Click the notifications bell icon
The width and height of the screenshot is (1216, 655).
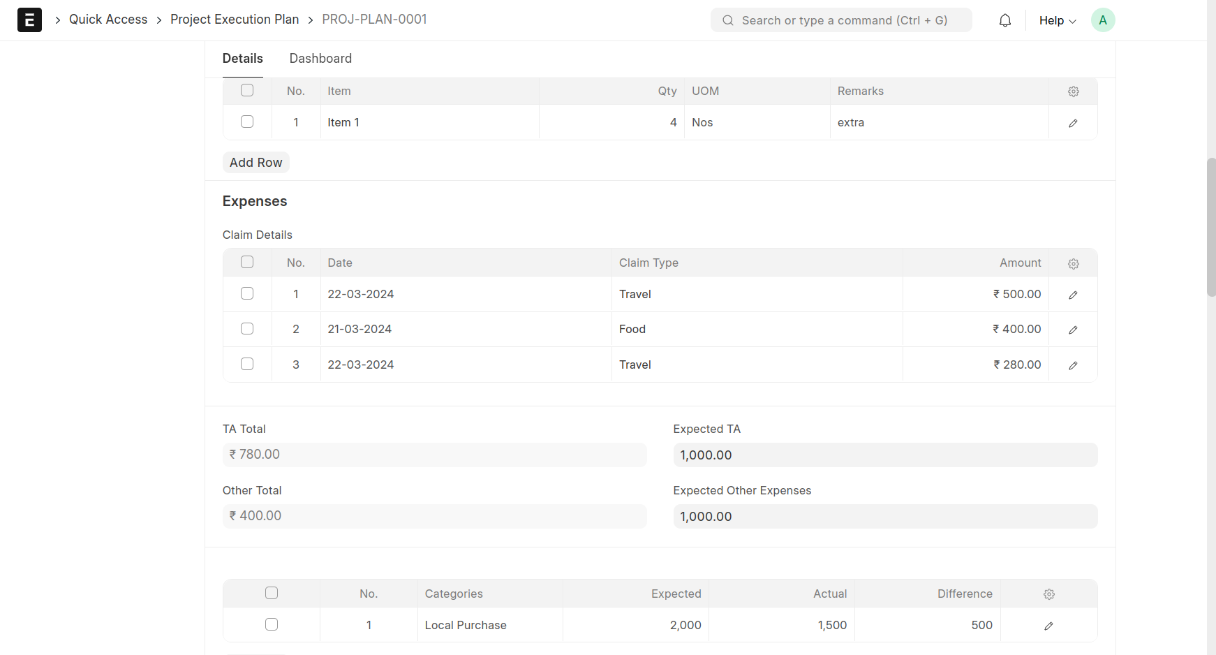[x=1004, y=20]
